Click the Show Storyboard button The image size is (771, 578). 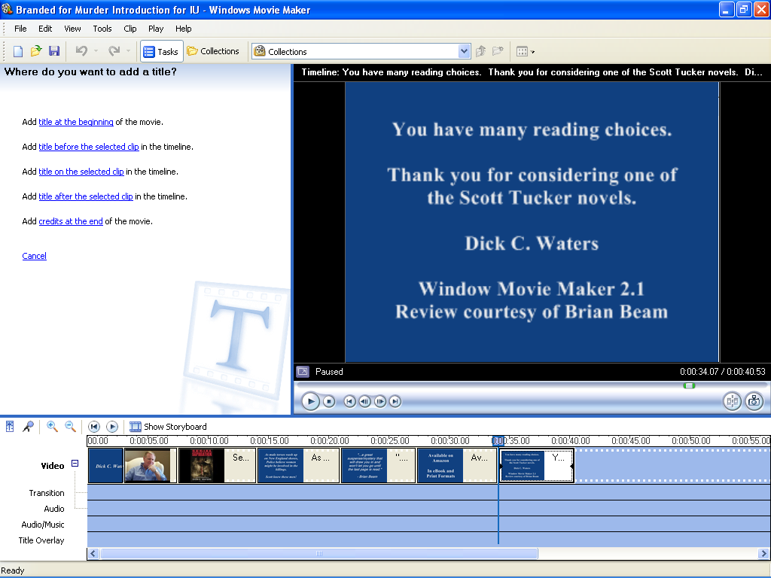click(168, 427)
